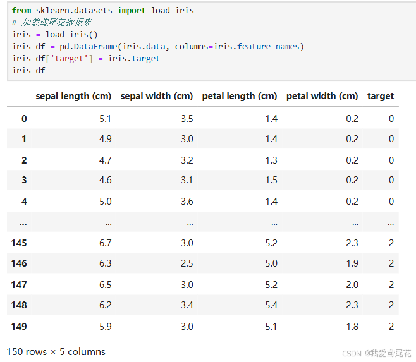Click petal width value 1.8 in row 149
416x362 pixels.
(x=352, y=327)
